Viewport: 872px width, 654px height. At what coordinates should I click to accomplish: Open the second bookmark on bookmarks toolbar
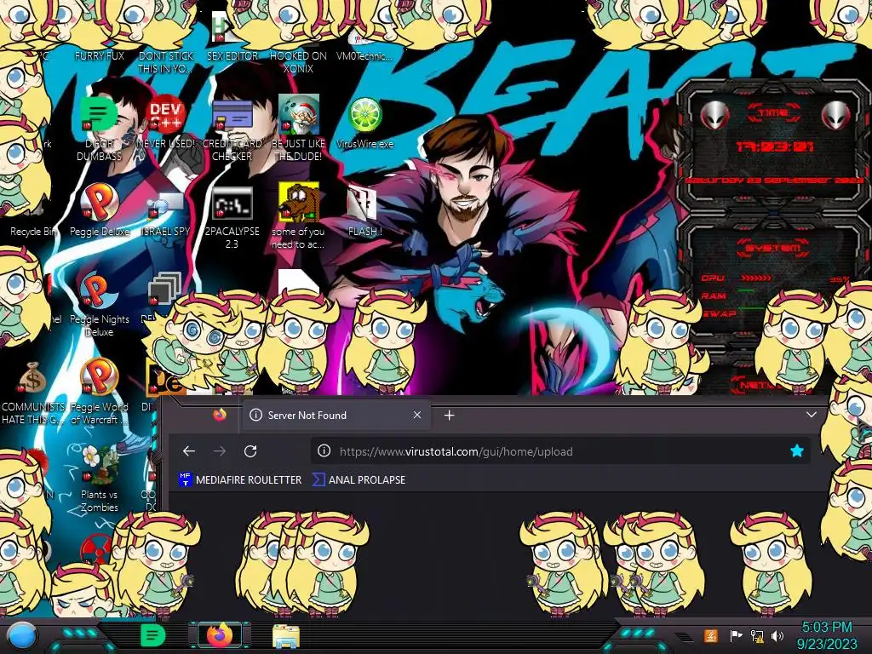tap(359, 479)
